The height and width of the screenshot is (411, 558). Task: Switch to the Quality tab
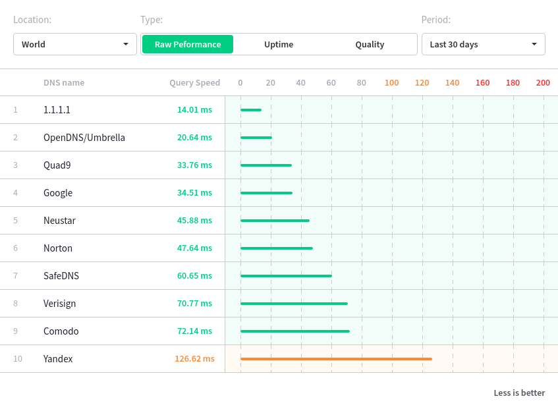[370, 45]
